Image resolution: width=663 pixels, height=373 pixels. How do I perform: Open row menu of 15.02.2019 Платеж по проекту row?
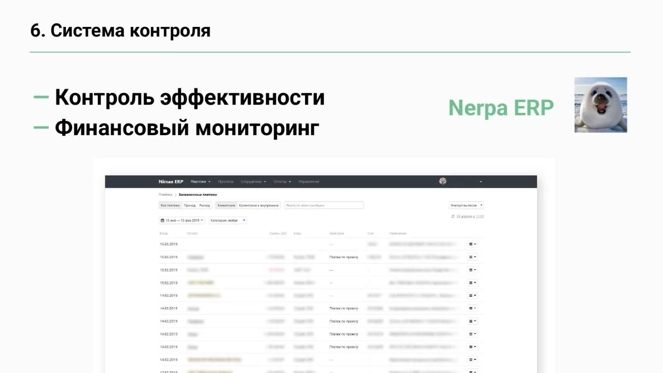click(x=472, y=257)
